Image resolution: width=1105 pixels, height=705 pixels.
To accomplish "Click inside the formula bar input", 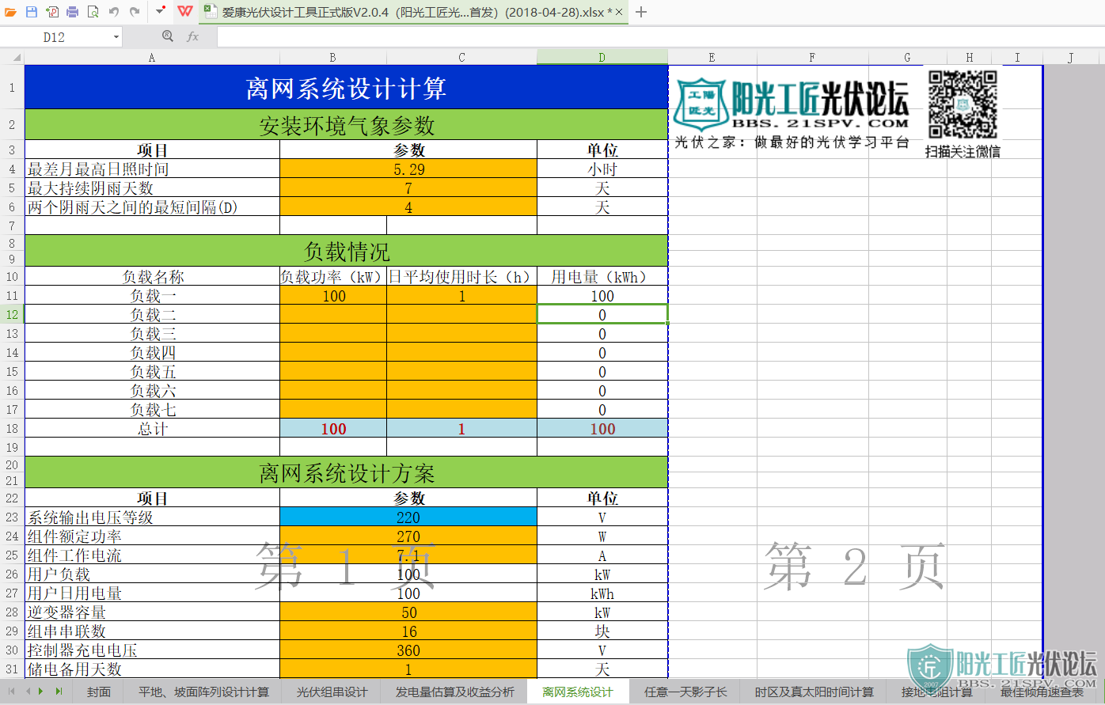I will point(660,37).
